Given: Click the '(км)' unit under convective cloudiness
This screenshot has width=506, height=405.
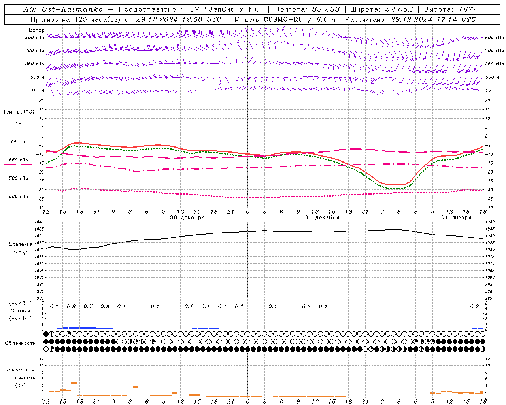Looking at the screenshot, I should pos(20,385).
